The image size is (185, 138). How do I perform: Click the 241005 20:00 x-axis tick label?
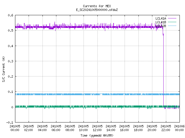(152, 128)
